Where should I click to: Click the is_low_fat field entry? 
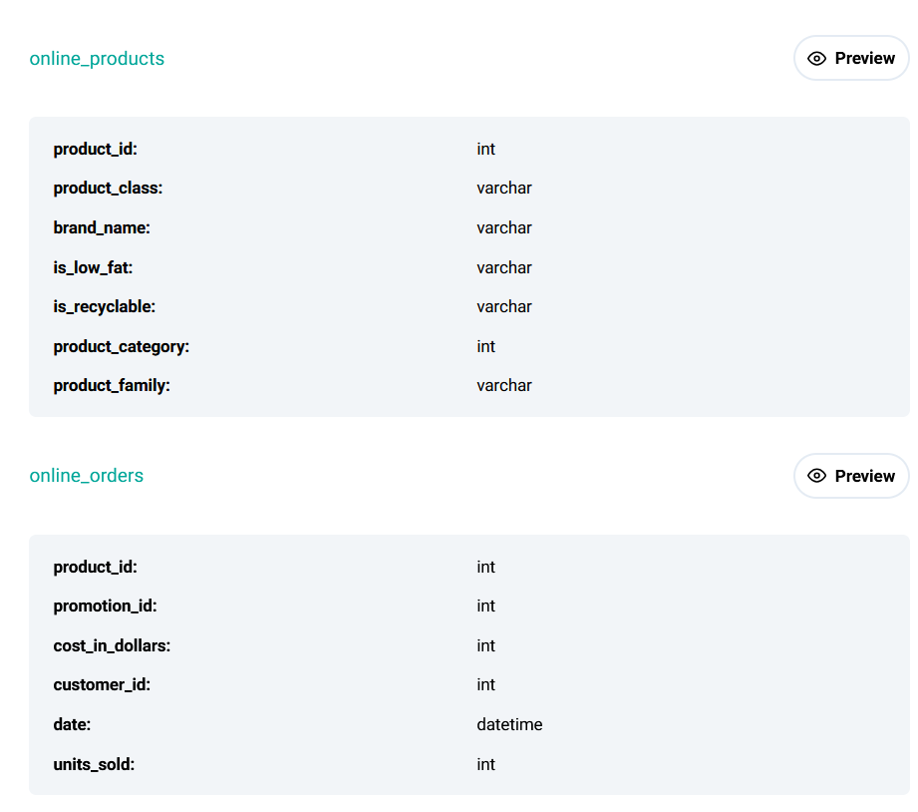tap(93, 267)
